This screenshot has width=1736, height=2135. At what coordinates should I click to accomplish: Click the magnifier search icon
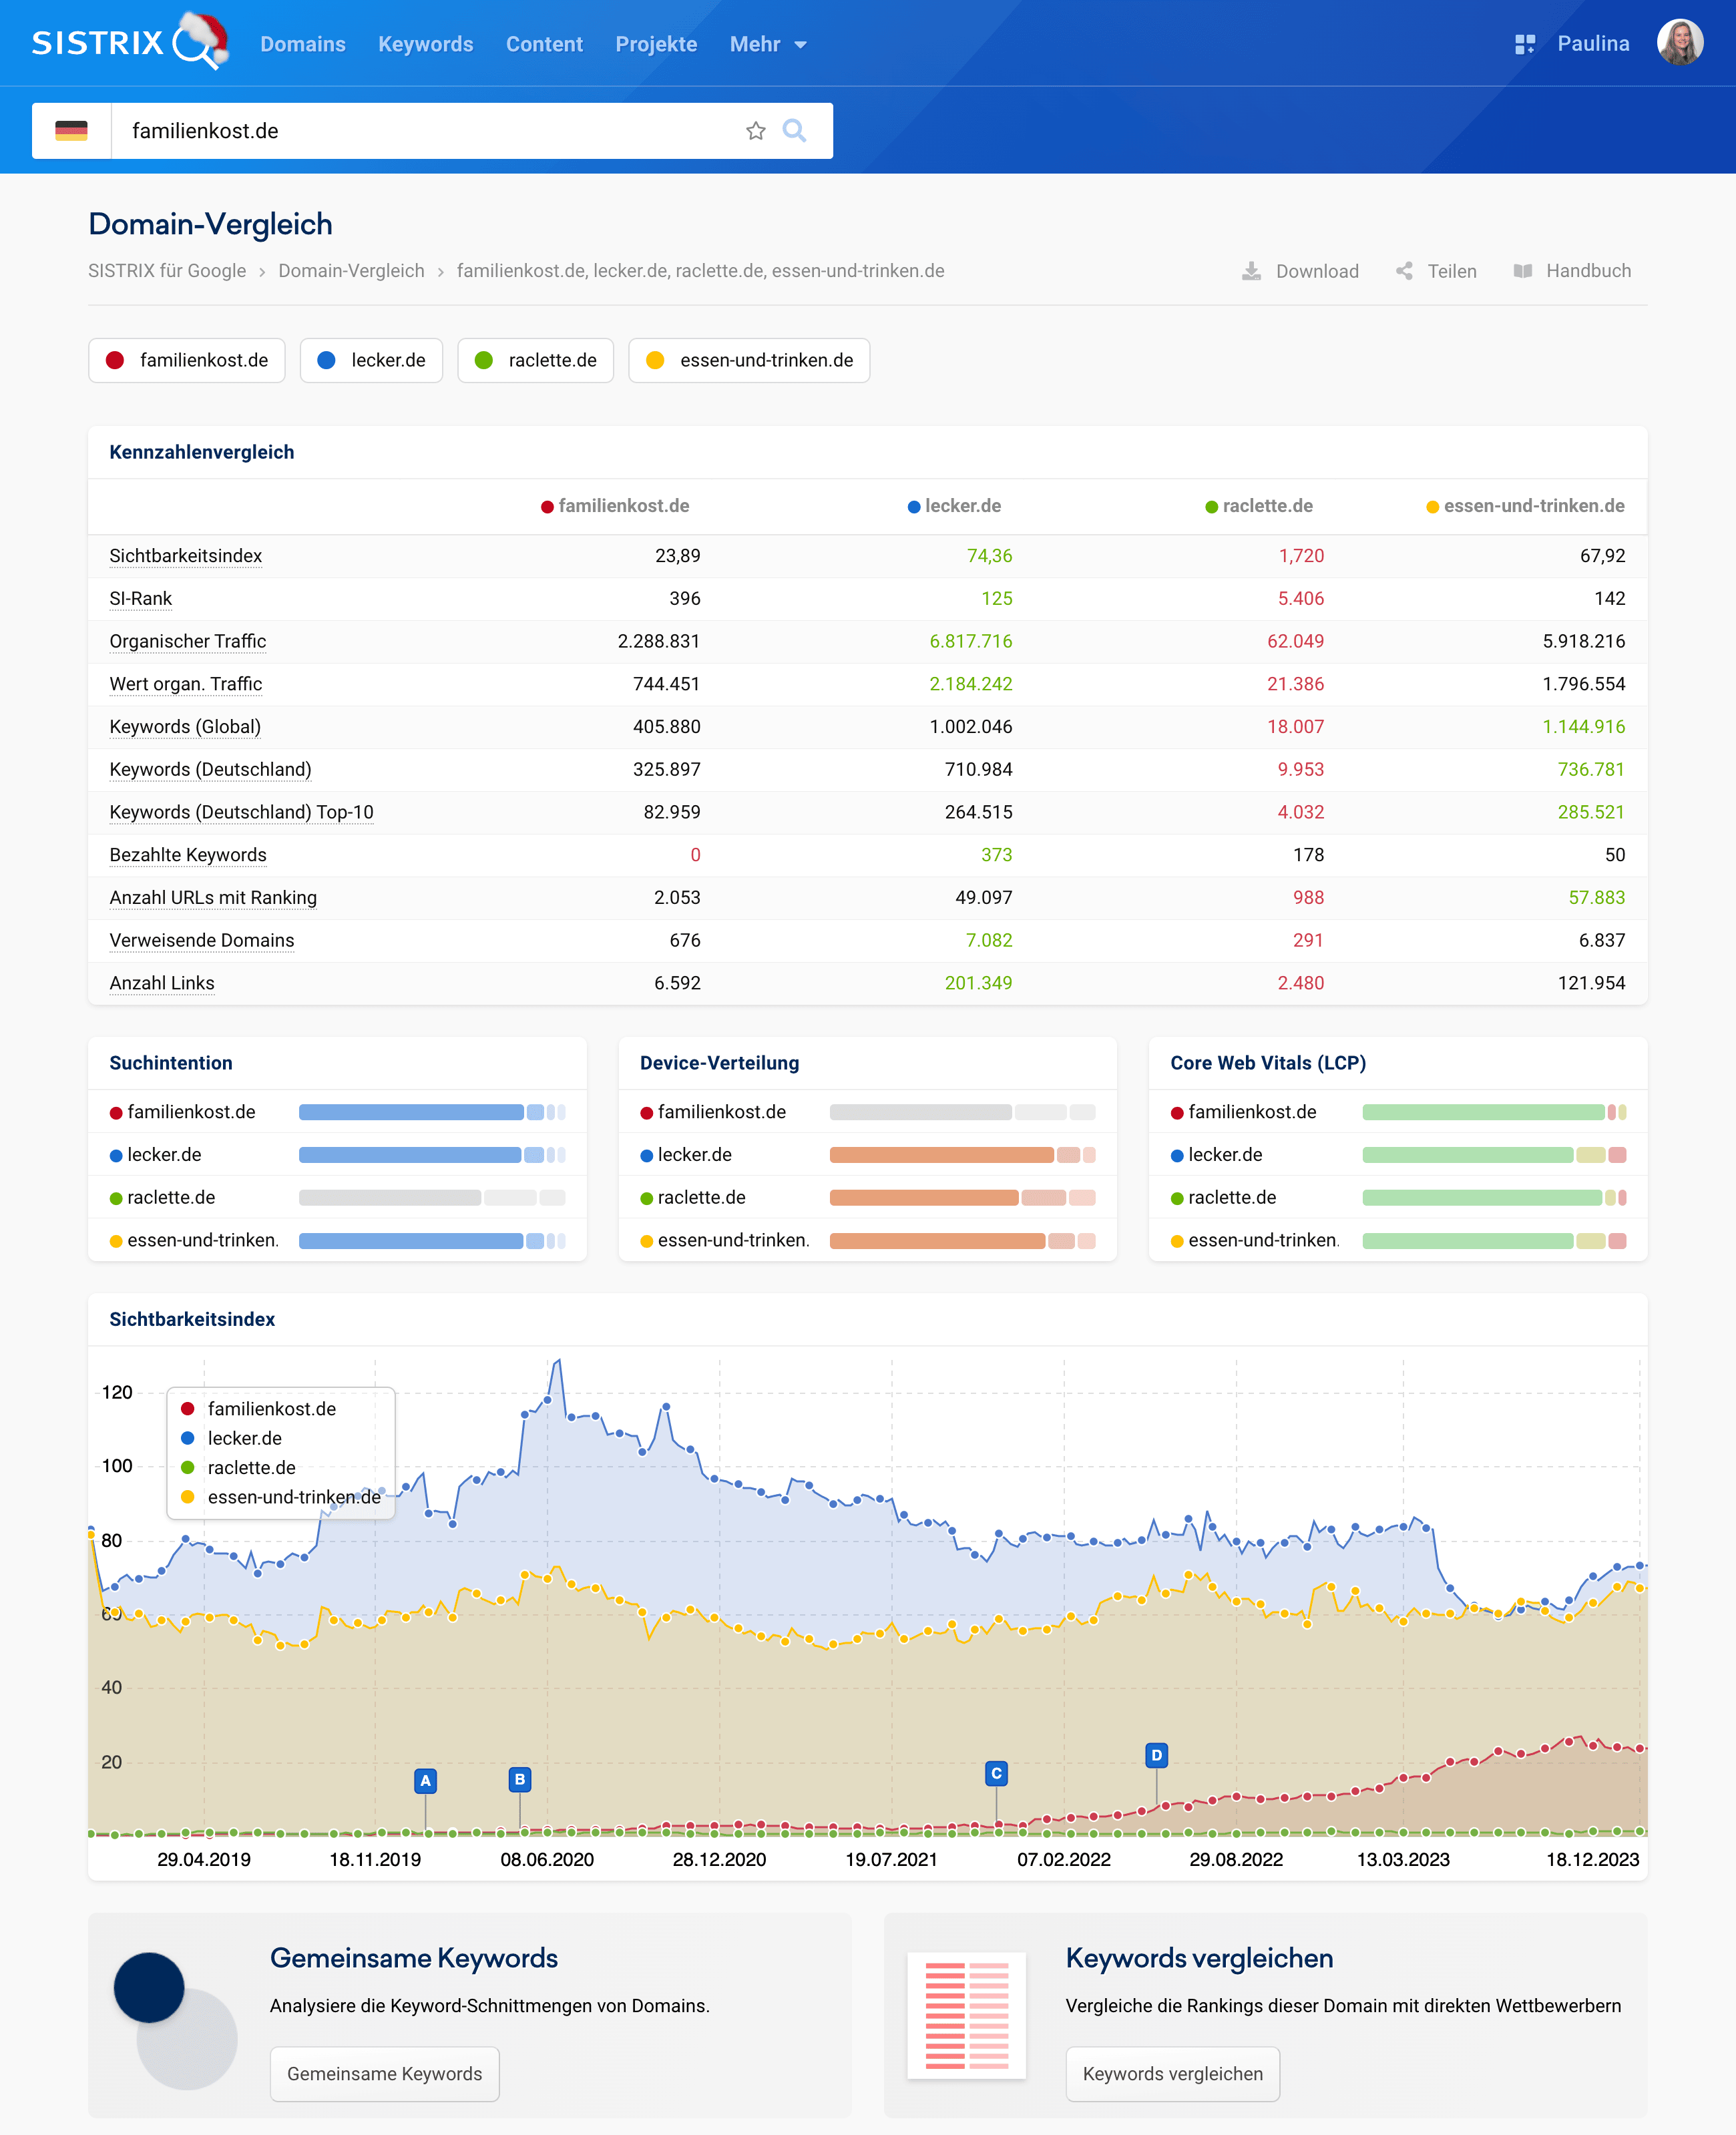tap(794, 131)
